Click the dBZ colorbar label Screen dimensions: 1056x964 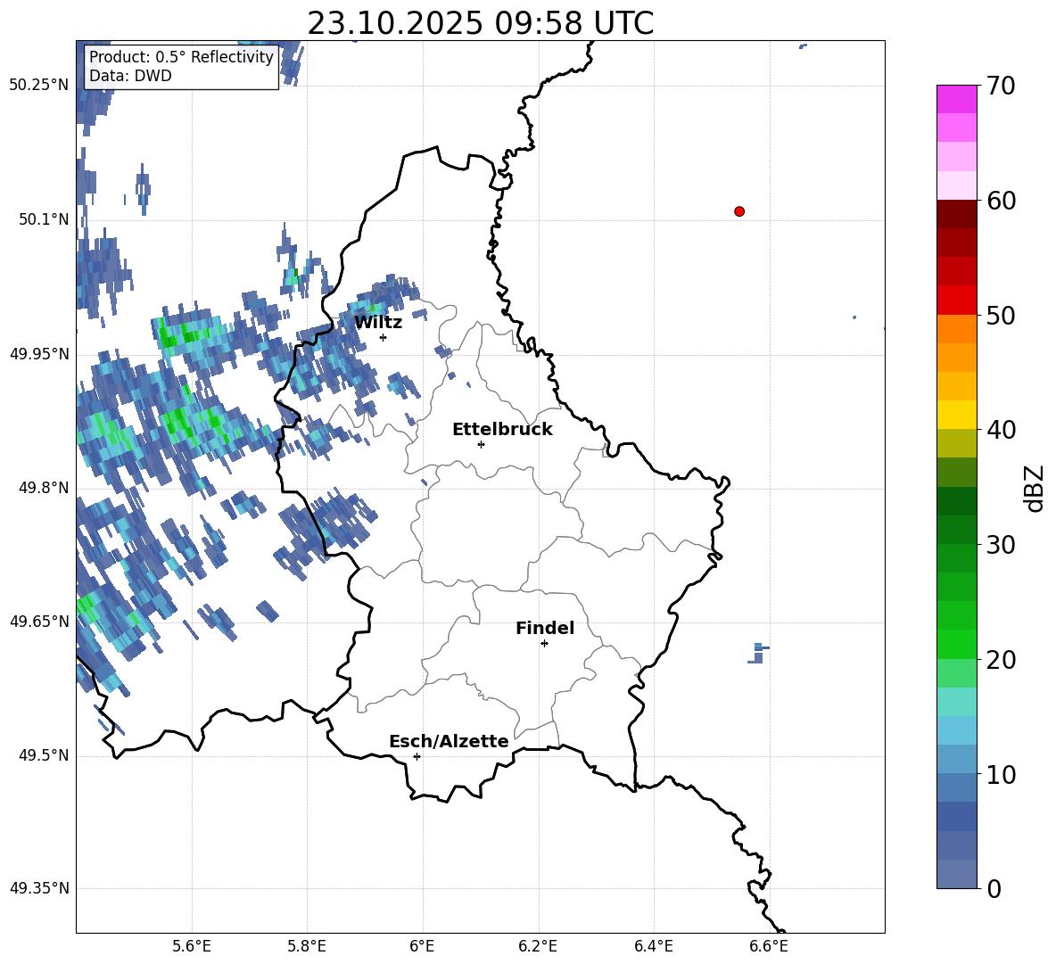click(1035, 488)
